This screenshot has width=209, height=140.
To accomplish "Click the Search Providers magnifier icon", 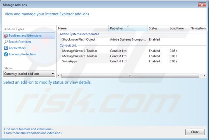I will [x=6, y=42].
